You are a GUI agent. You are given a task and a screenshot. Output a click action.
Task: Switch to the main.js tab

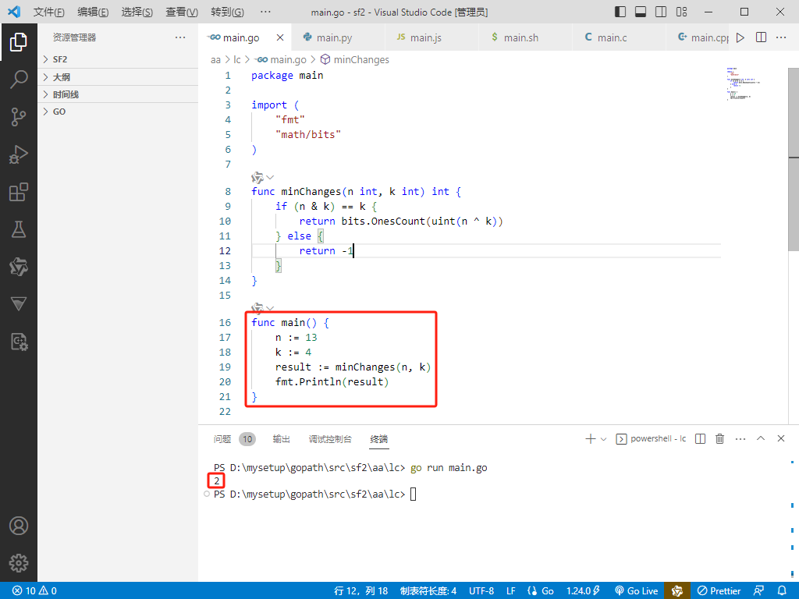[425, 37]
